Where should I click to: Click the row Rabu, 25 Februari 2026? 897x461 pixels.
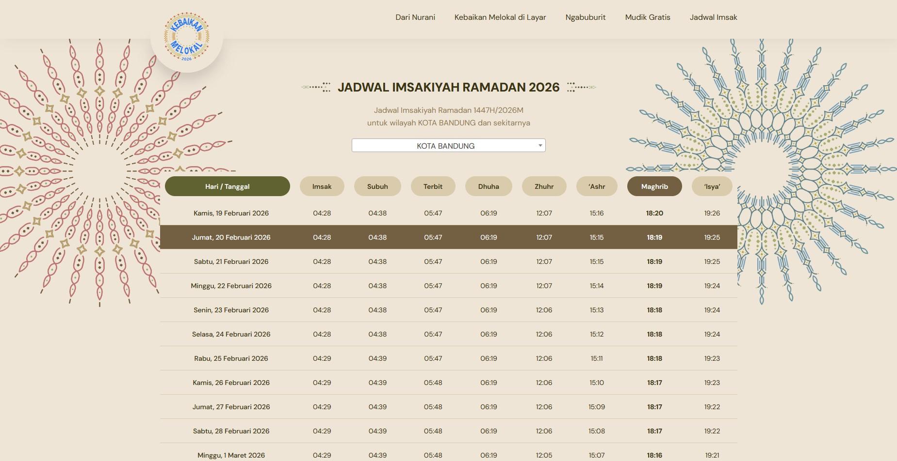coord(449,358)
